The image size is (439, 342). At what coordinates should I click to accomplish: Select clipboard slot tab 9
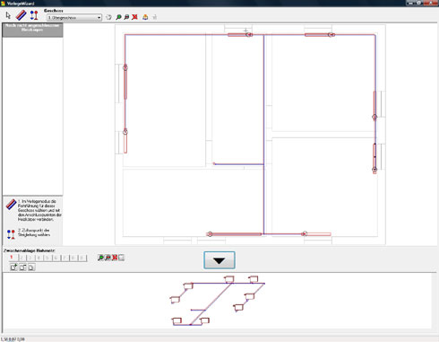tap(82, 258)
